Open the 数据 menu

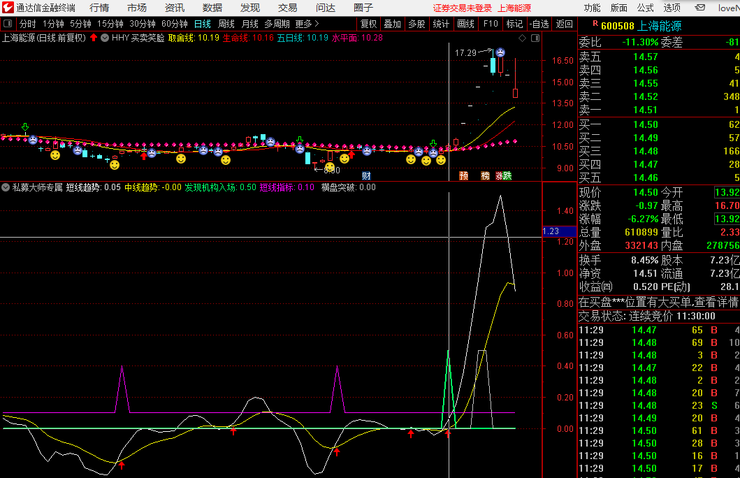coord(212,8)
